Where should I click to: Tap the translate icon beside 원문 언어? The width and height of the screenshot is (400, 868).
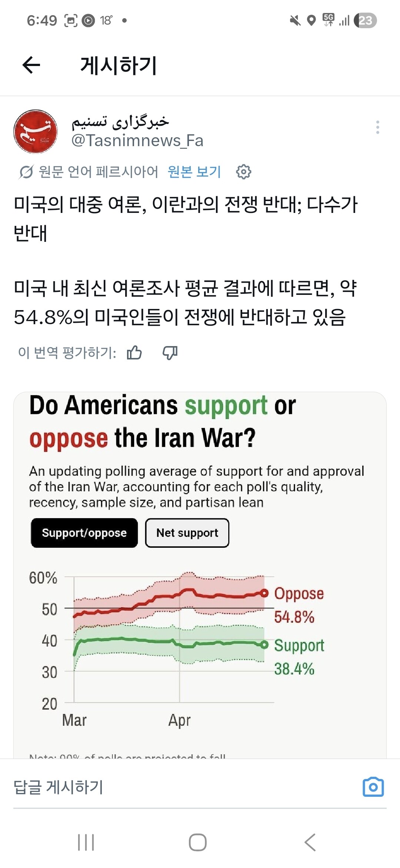point(26,172)
